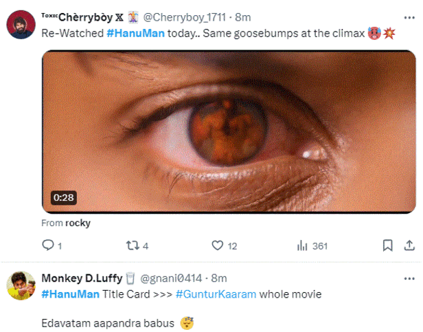Repost the HanuMan goosebumps tweet
Image resolution: width=423 pixels, height=332 pixels.
point(133,245)
